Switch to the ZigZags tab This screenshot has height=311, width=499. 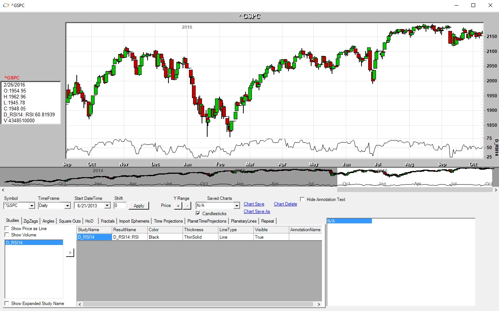click(31, 221)
